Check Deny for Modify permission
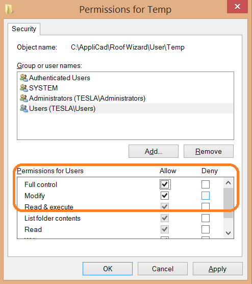The width and height of the screenshot is (252, 284). 206,196
